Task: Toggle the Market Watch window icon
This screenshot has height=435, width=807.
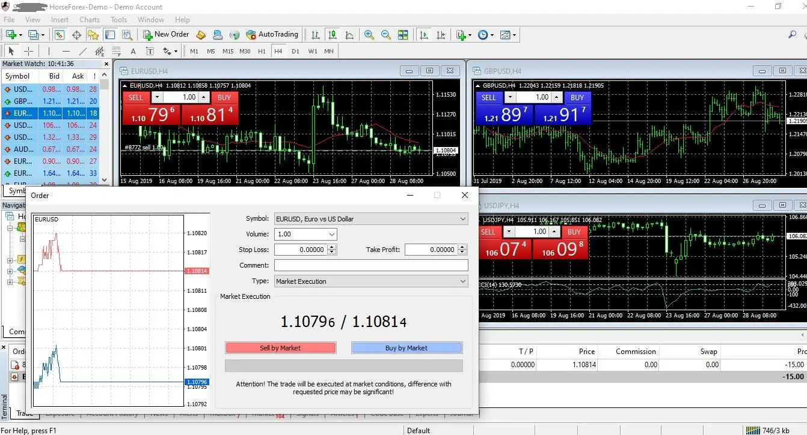Action: tap(59, 35)
